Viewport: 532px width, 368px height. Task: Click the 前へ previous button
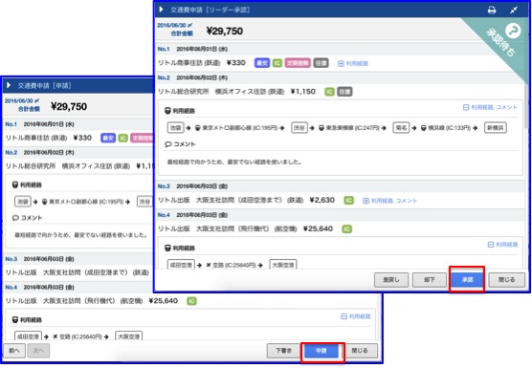[14, 351]
